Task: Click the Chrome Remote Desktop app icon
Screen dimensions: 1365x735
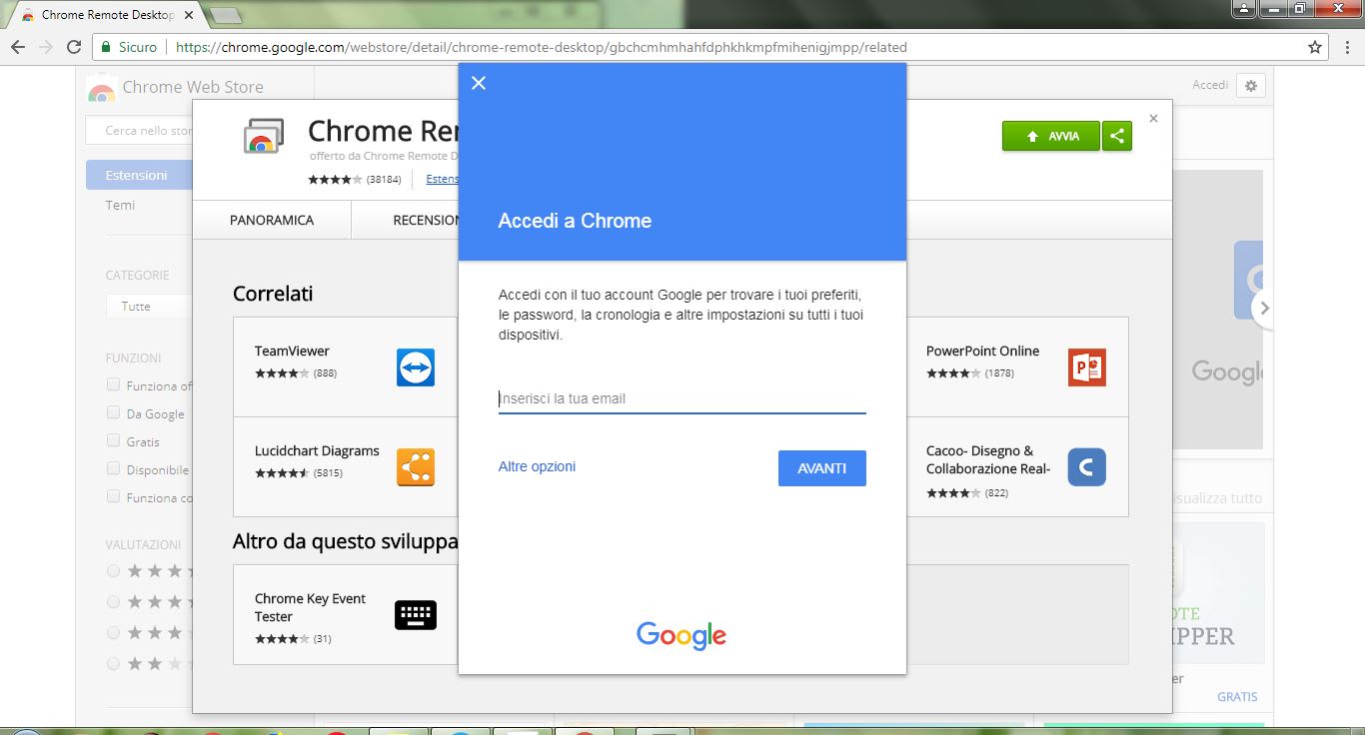Action: click(264, 136)
